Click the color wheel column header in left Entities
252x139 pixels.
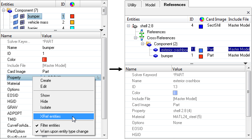pyautogui.click(x=72, y=4)
